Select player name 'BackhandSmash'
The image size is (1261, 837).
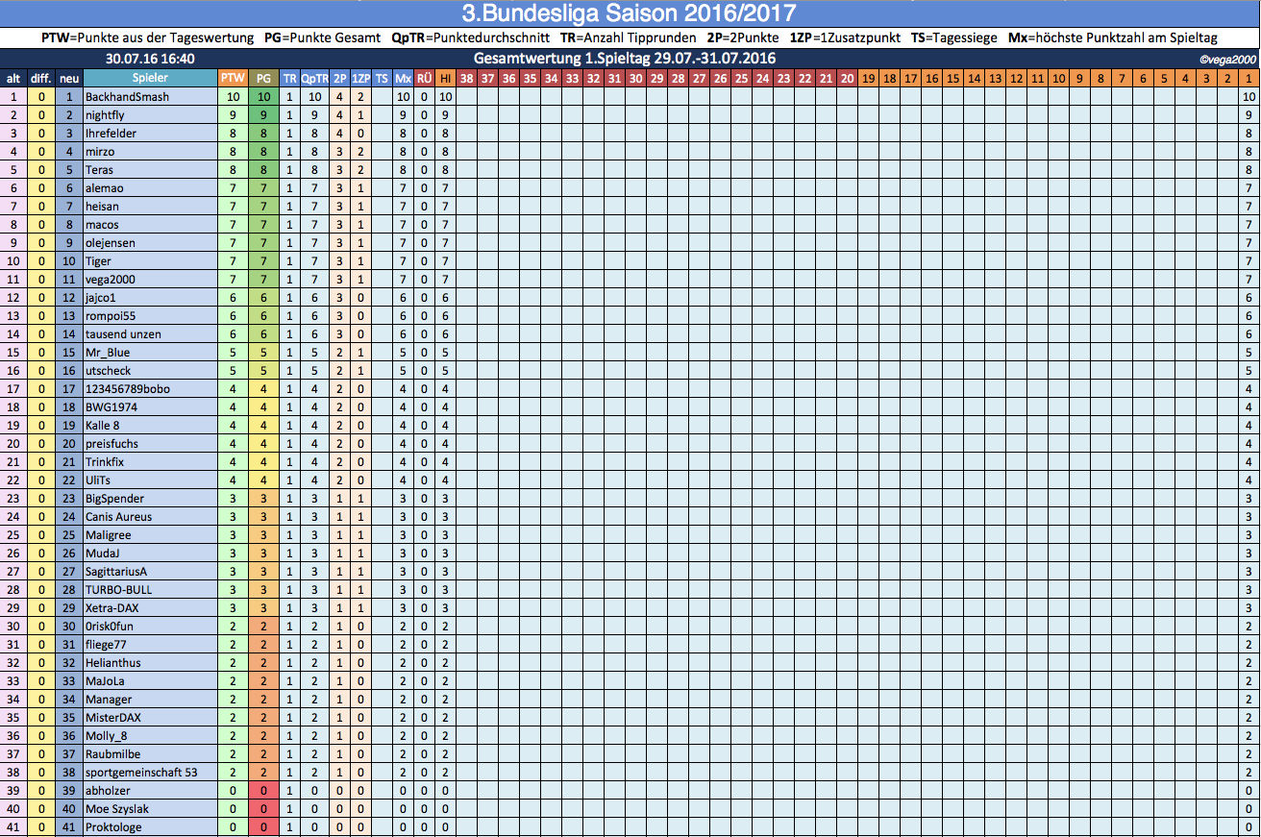point(127,97)
